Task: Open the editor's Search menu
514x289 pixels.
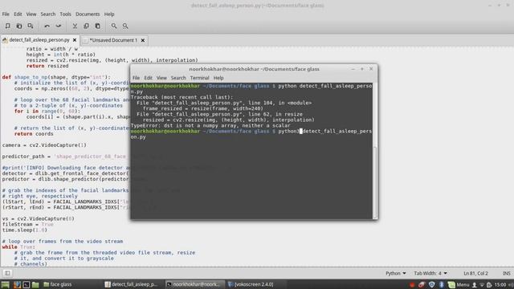Action: [48, 14]
